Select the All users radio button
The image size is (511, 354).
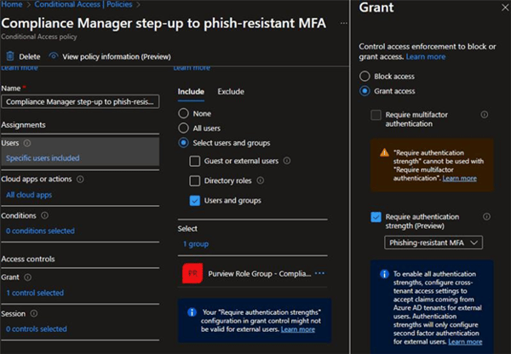[x=183, y=128]
